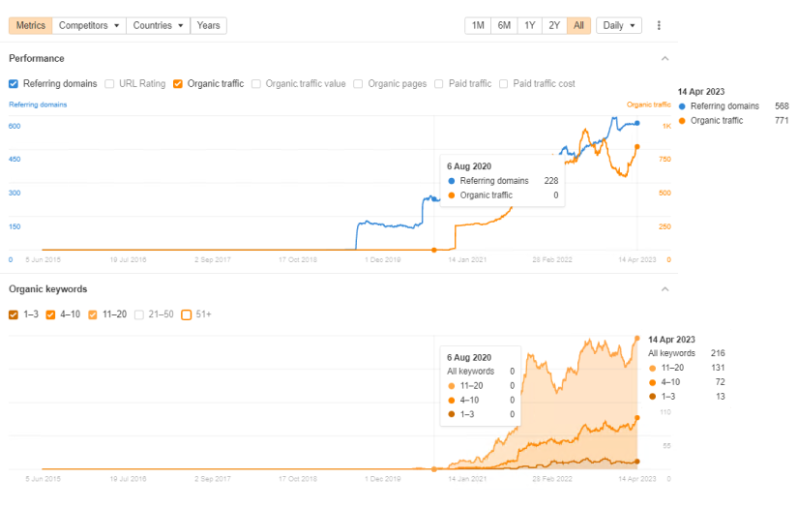This screenshot has height=508, width=798.
Task: Click the 14 Apr 2023 performance legend date
Action: point(701,92)
